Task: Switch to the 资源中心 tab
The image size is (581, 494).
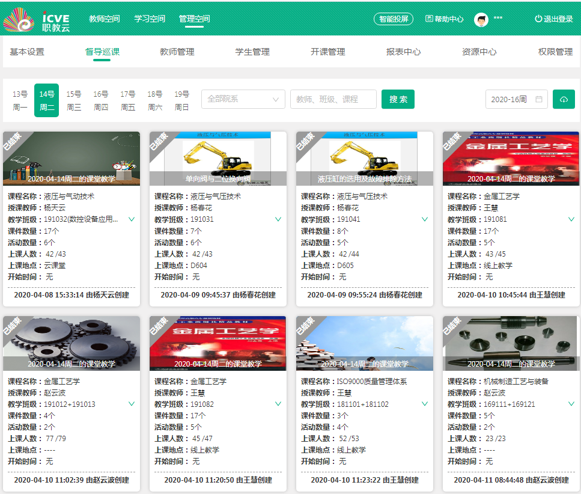Action: point(479,52)
